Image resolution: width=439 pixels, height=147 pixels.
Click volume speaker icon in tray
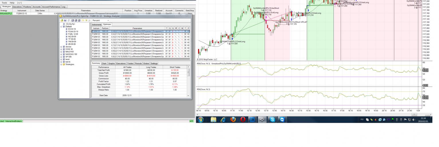point(414,120)
